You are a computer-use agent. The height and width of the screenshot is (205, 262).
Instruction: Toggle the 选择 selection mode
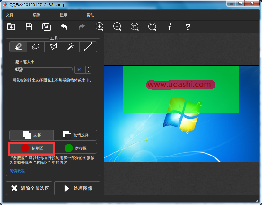(31, 135)
